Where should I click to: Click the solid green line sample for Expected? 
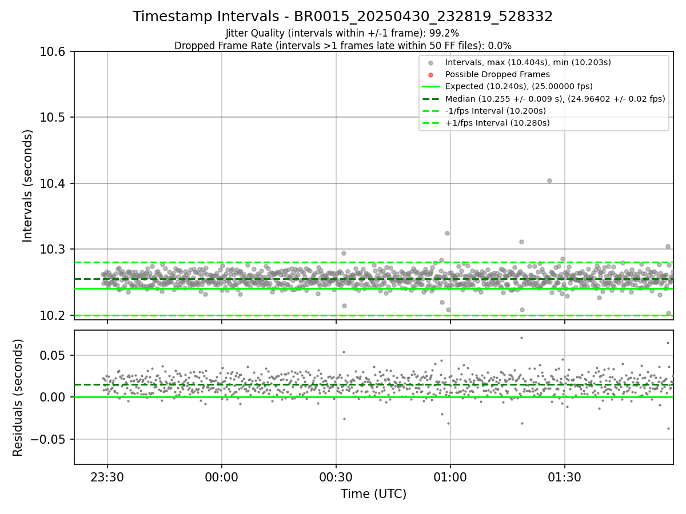(431, 87)
